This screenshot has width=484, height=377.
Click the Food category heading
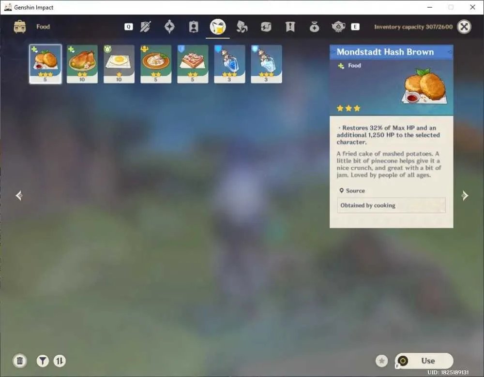click(43, 27)
